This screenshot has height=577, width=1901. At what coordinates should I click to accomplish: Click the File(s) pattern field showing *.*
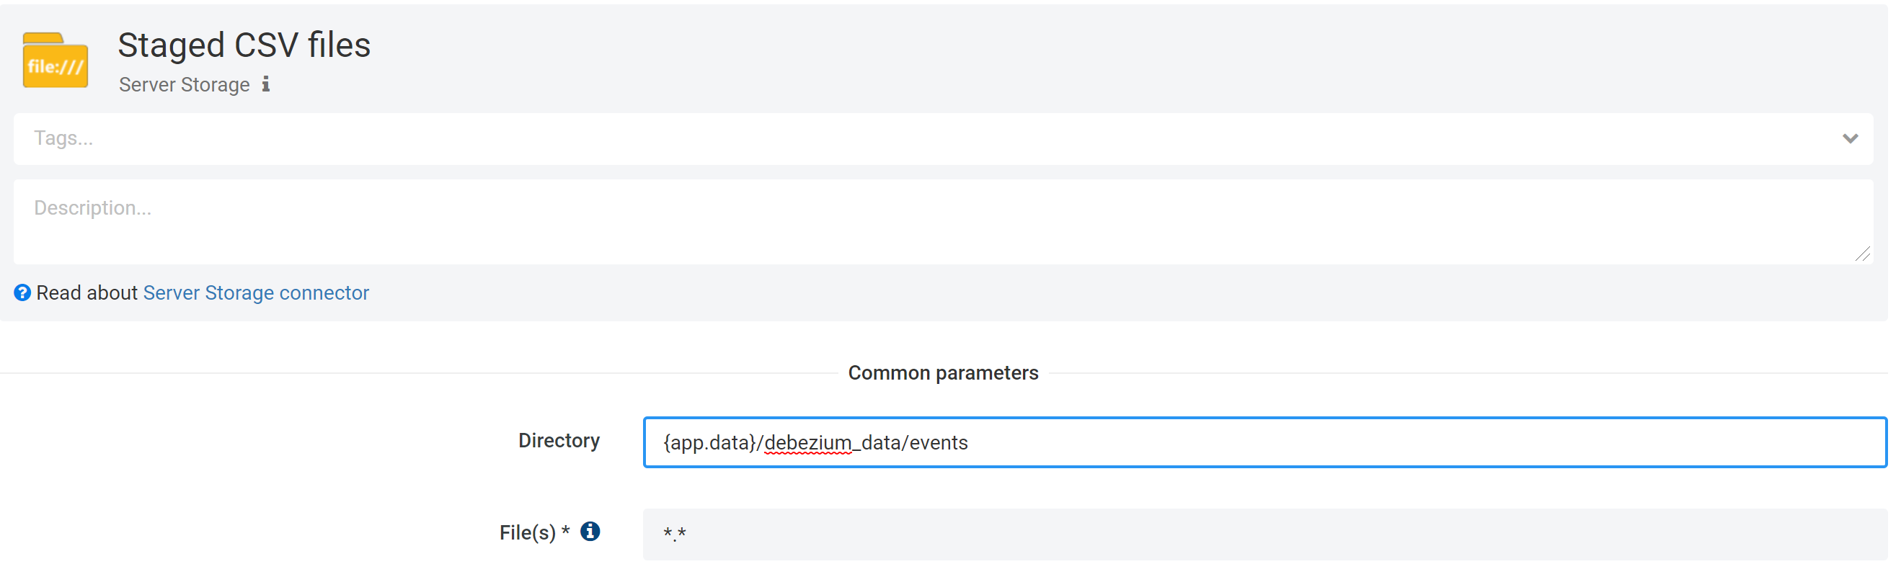1107,533
